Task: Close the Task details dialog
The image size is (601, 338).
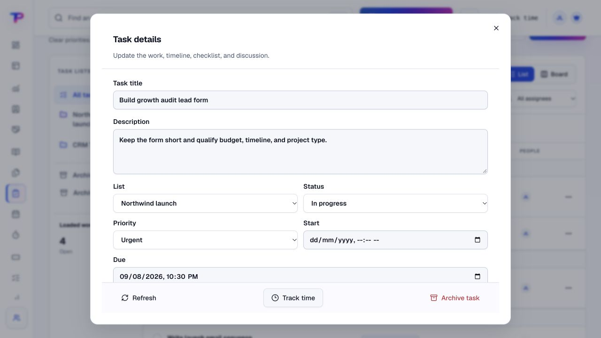Action: 496,28
